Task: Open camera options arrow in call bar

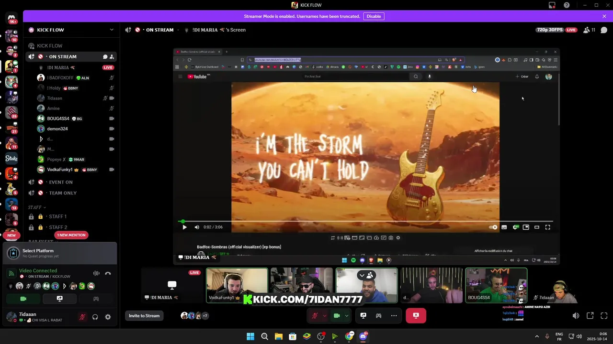Action: tap(346, 315)
